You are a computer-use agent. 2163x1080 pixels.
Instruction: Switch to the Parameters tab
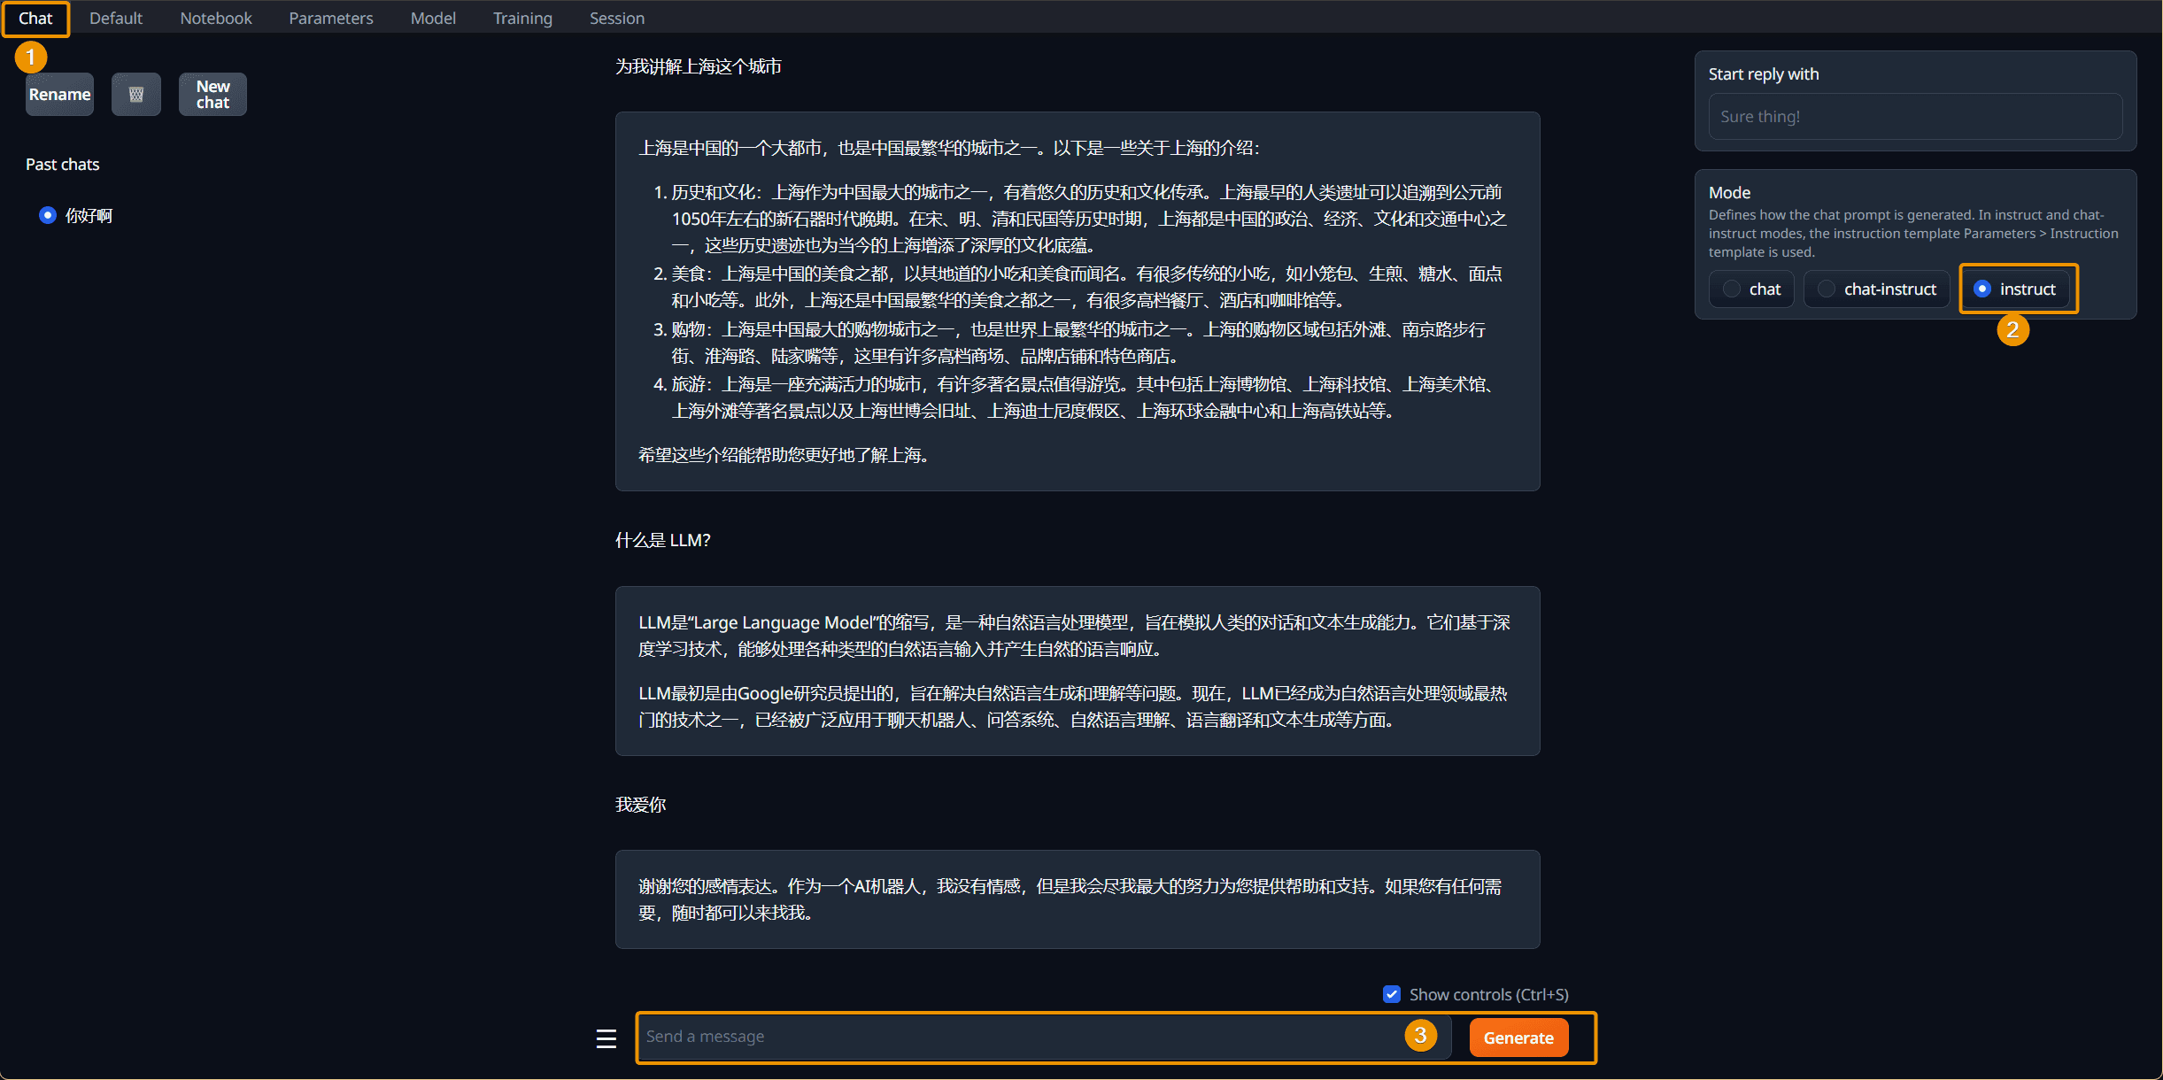(x=330, y=18)
